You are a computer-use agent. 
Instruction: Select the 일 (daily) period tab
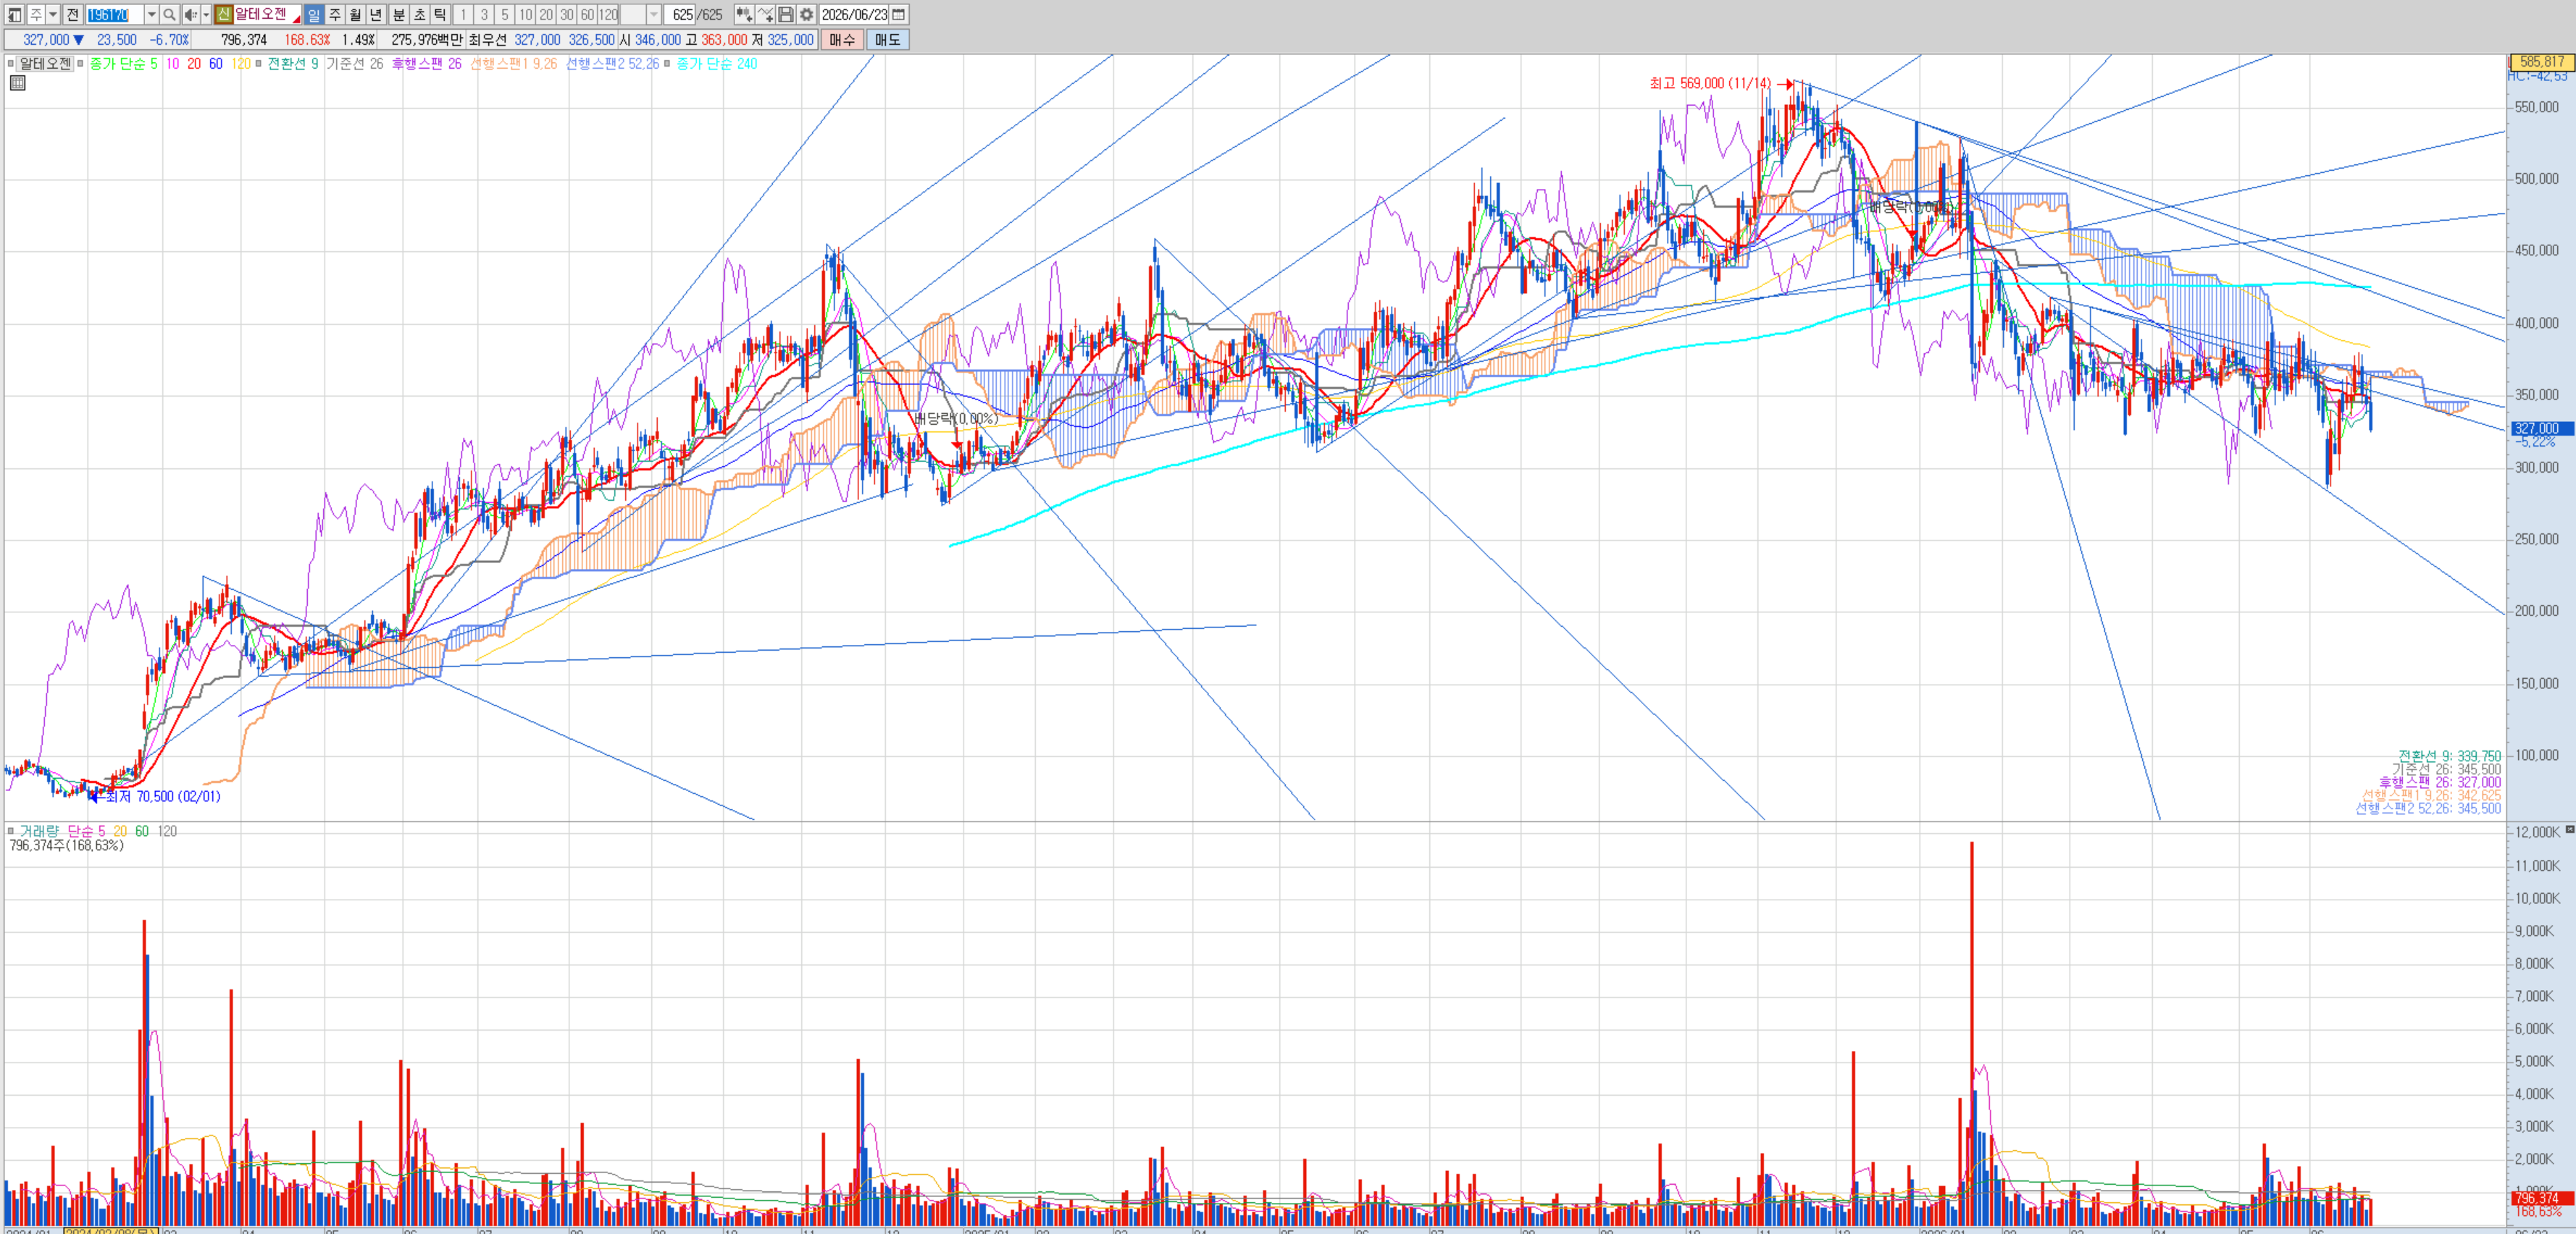coord(314,14)
